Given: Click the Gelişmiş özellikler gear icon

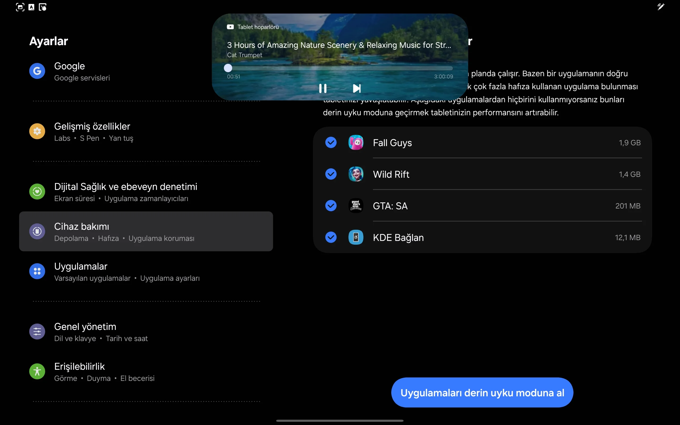Looking at the screenshot, I should click(x=37, y=131).
